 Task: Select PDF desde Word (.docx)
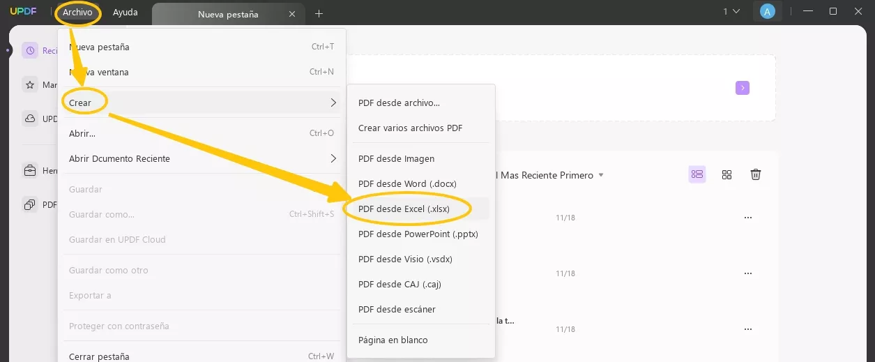420,183
